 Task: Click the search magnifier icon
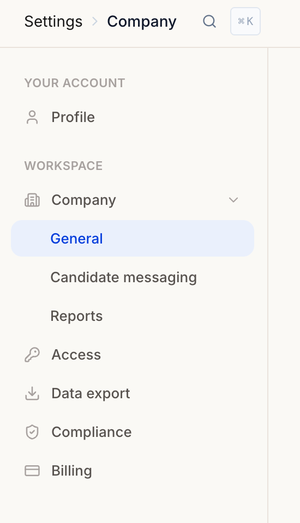pyautogui.click(x=209, y=22)
